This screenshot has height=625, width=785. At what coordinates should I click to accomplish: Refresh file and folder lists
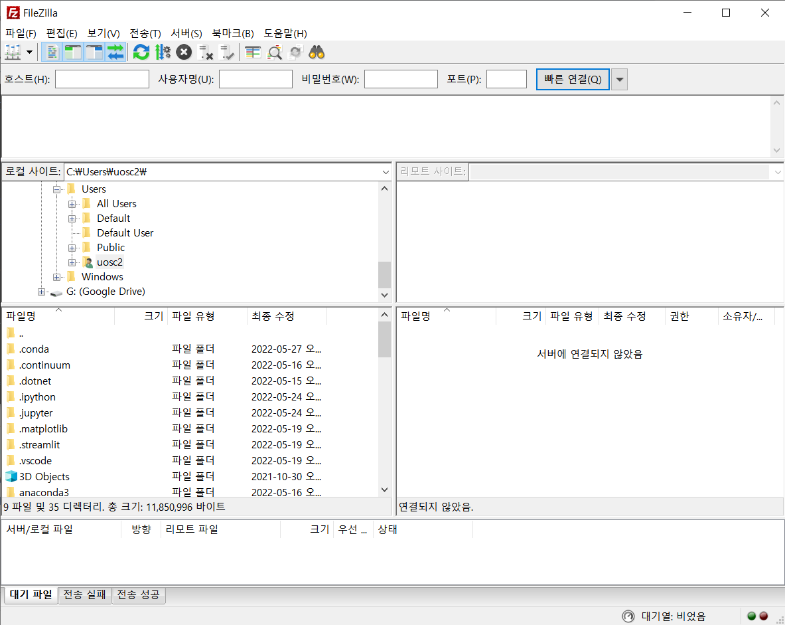point(141,52)
